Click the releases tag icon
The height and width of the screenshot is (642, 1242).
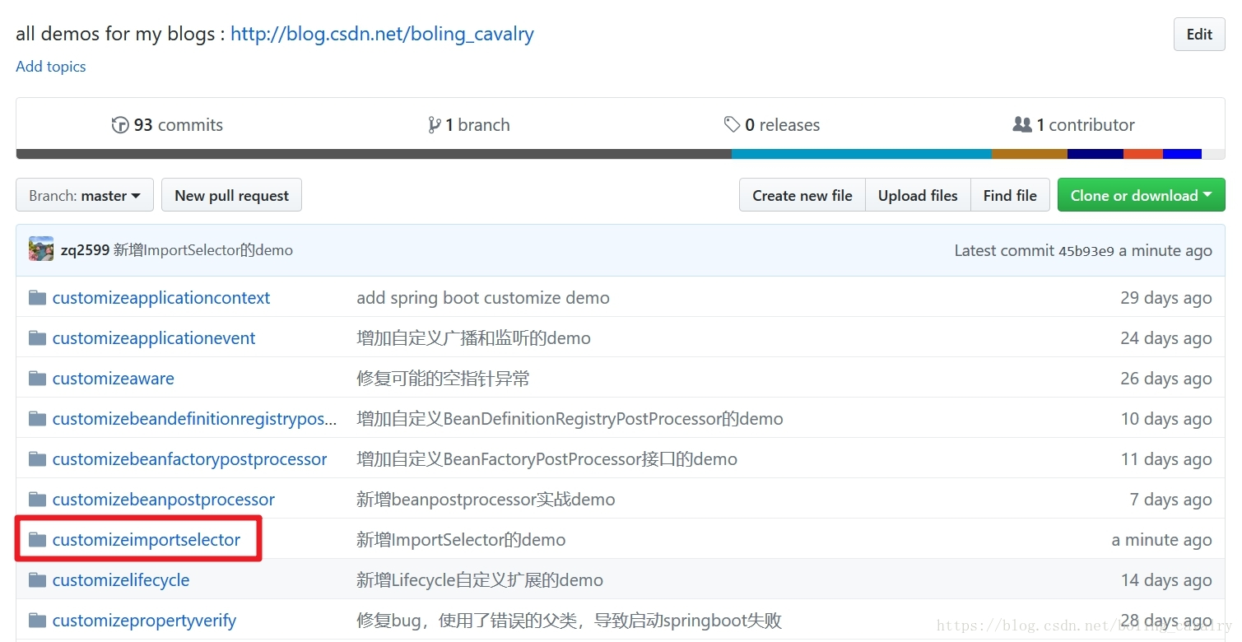732,124
